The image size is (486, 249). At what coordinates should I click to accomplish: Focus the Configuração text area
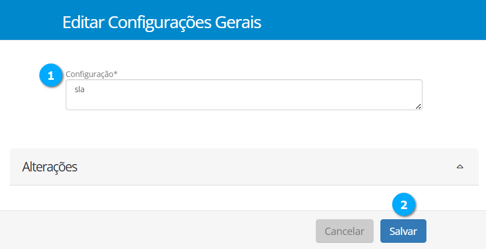[x=244, y=94]
